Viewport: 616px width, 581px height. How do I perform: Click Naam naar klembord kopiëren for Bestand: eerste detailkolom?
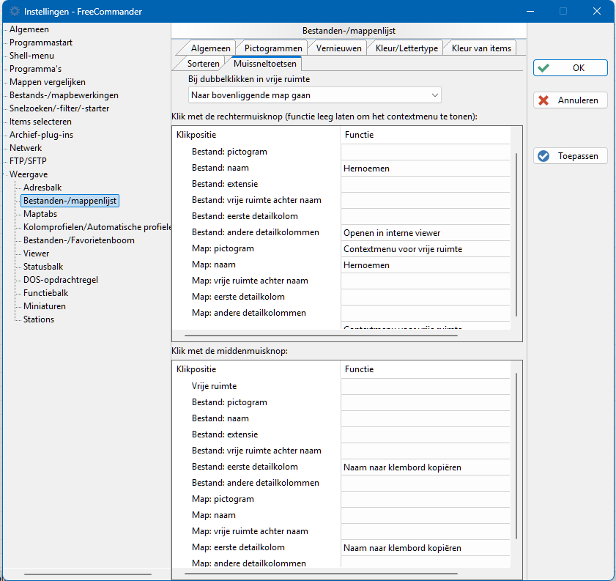click(x=425, y=467)
